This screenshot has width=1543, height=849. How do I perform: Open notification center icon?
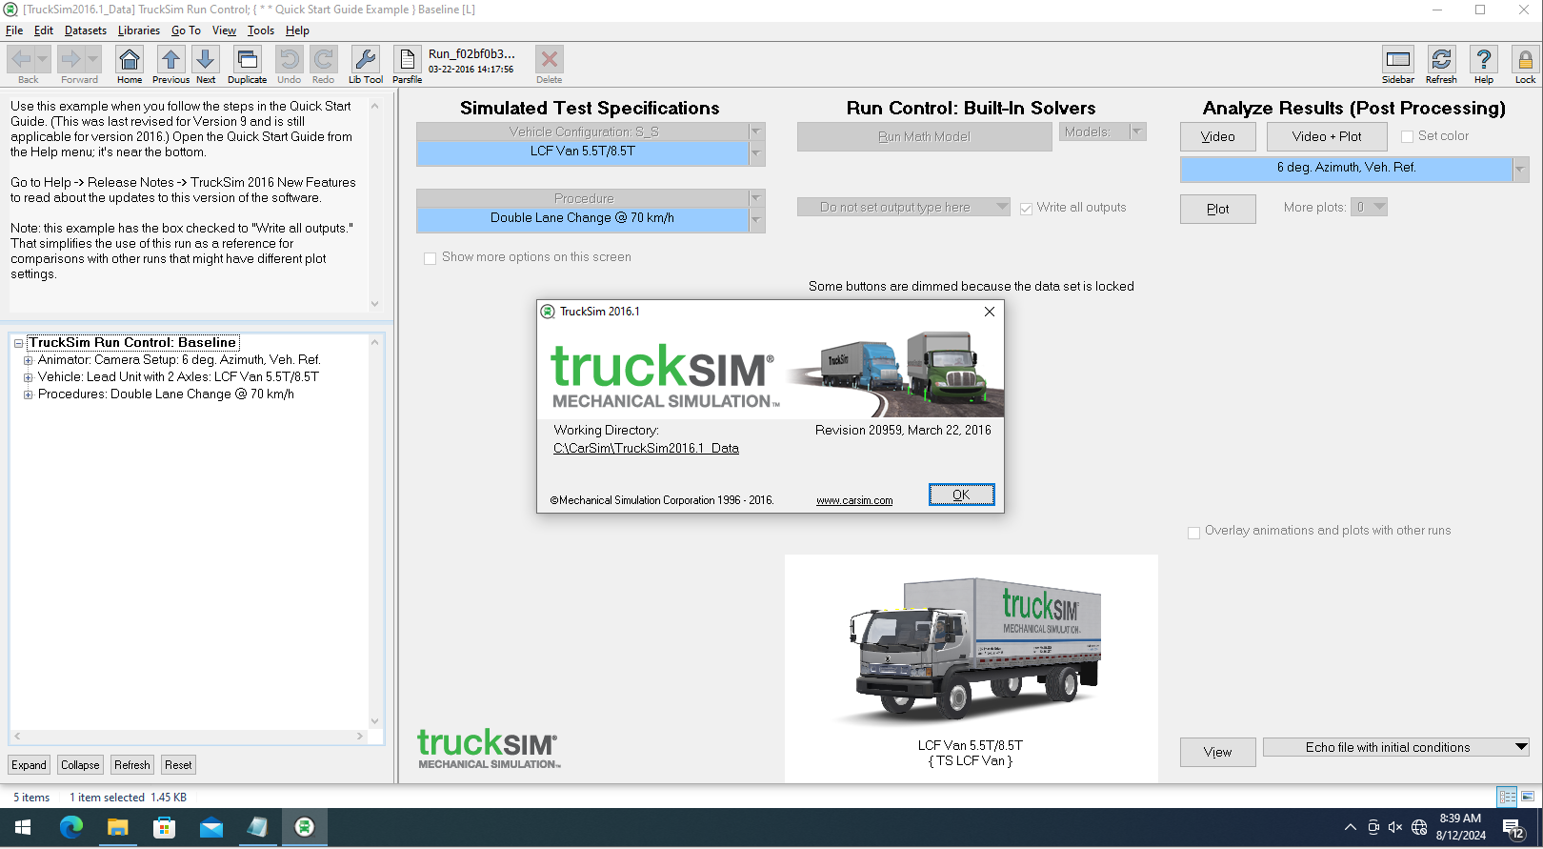tap(1513, 828)
